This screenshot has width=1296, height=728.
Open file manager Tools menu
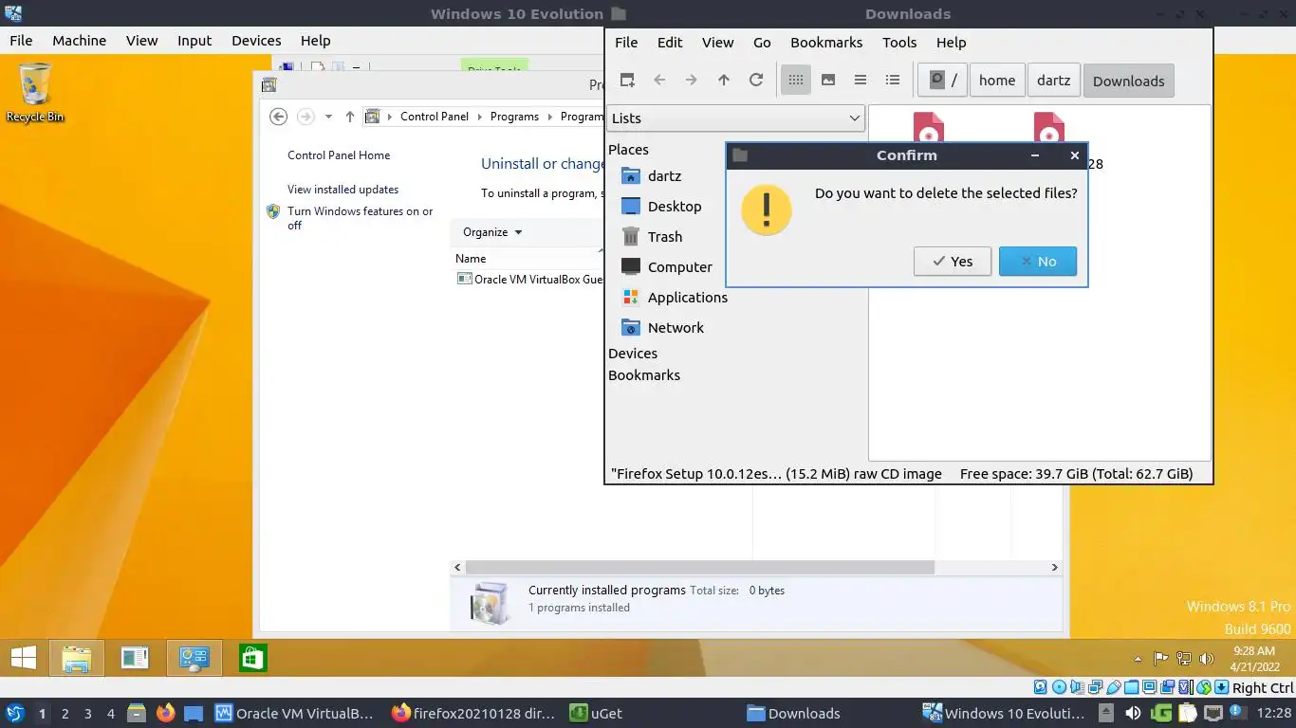pyautogui.click(x=899, y=42)
